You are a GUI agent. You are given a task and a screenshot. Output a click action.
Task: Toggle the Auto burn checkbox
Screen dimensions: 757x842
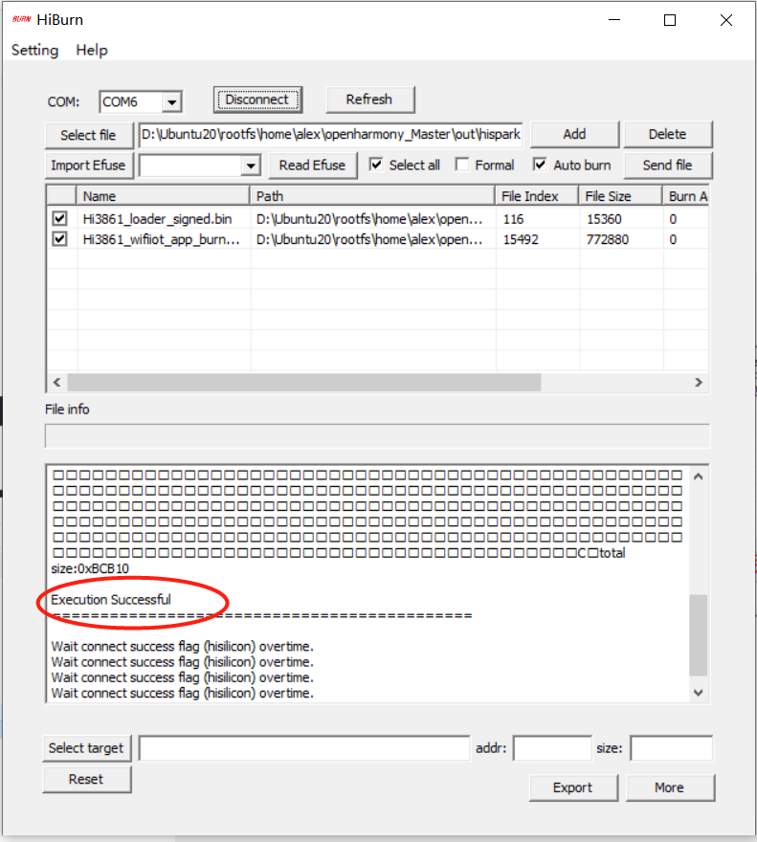click(540, 165)
